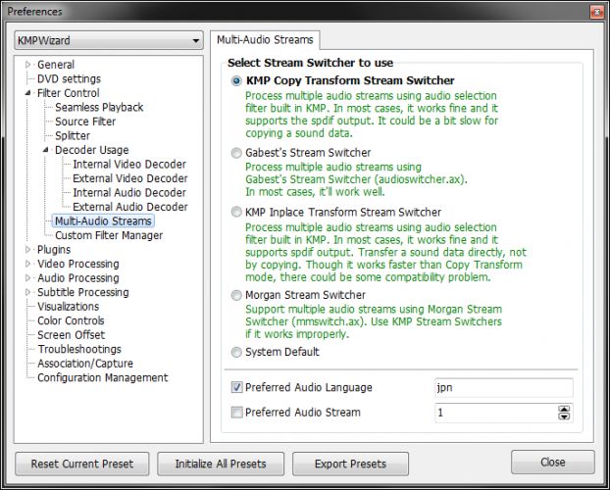
Task: Open Custom Filter Manager item
Action: (x=109, y=235)
